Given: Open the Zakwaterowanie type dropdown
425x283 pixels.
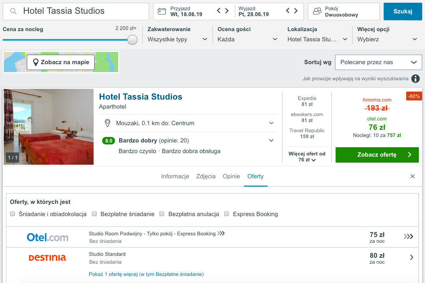Looking at the screenshot, I should [177, 39].
